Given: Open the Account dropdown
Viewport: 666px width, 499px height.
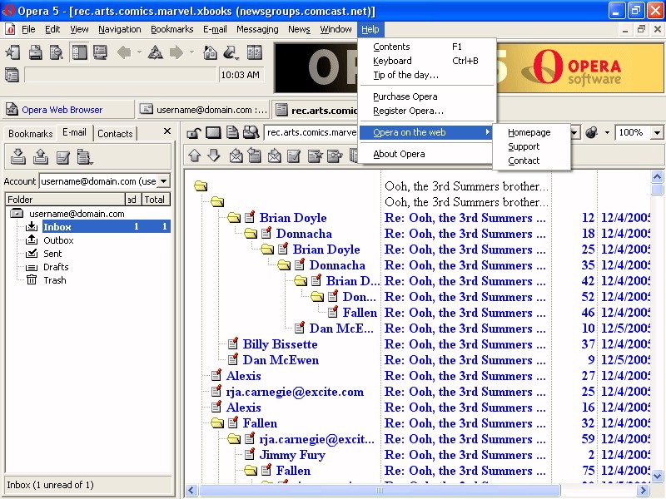Looking at the screenshot, I should [x=163, y=181].
